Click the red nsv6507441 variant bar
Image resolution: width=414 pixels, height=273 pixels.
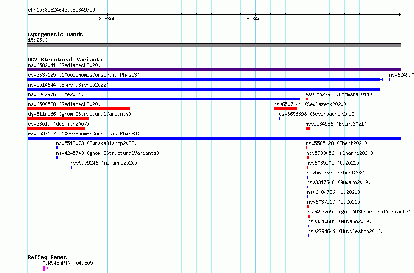point(286,109)
